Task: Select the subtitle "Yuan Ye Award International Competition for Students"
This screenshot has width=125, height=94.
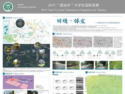Action: pos(74,10)
